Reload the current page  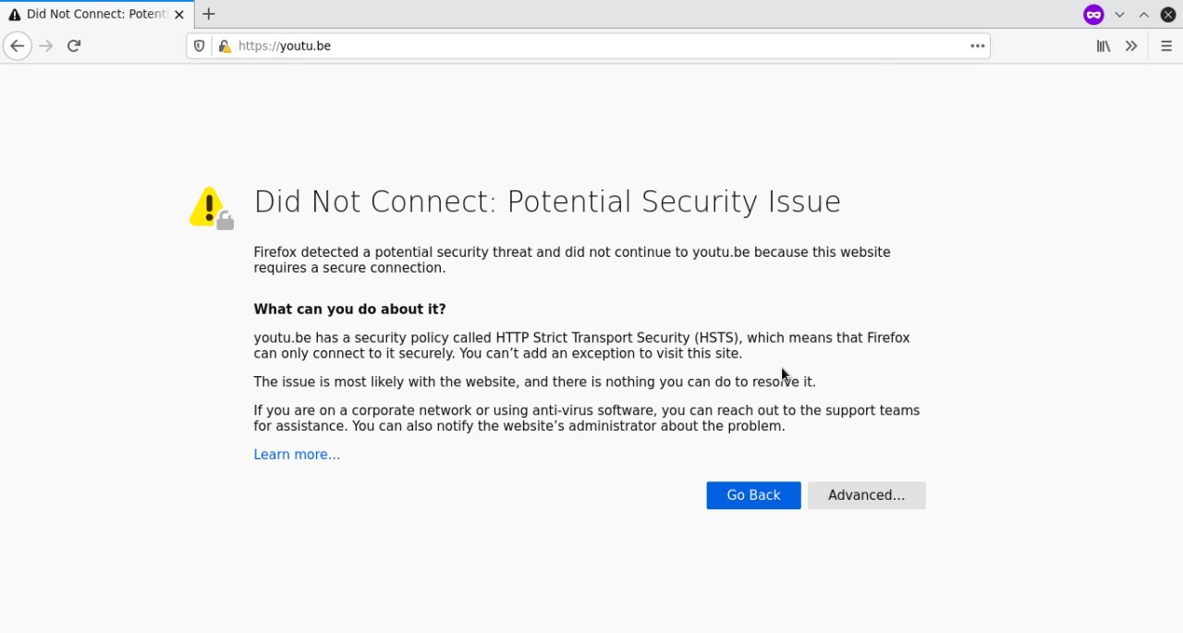(x=74, y=46)
